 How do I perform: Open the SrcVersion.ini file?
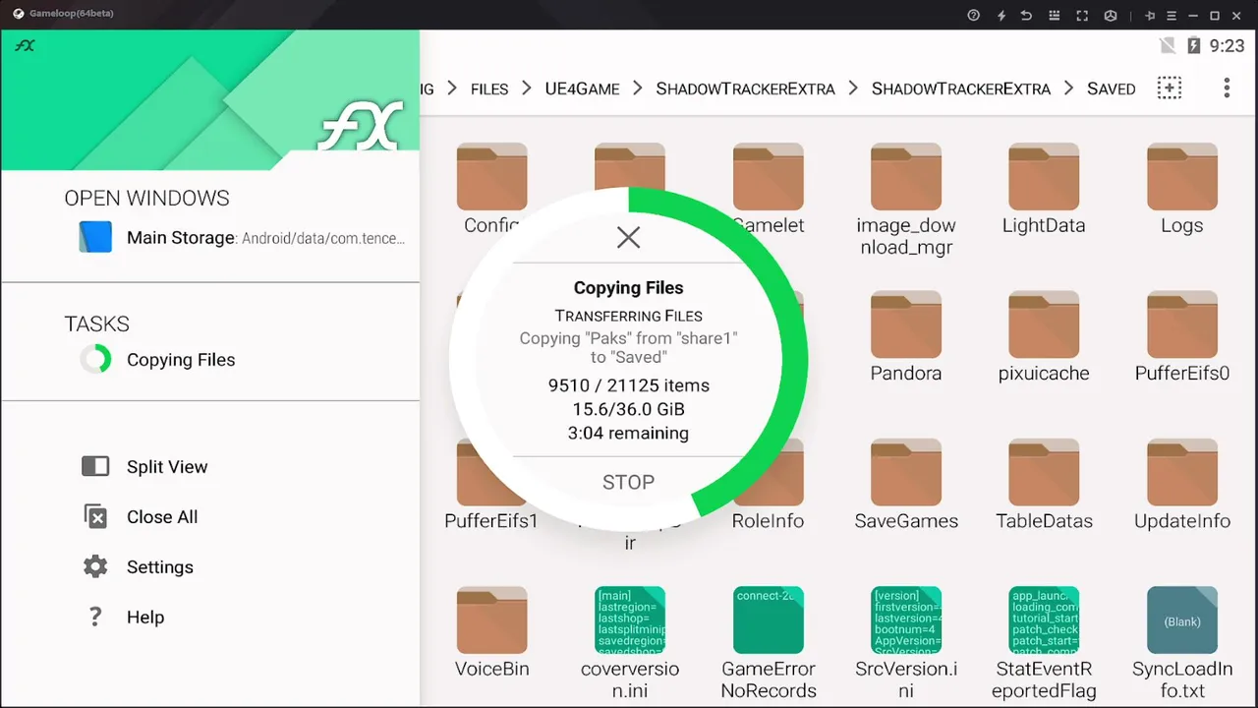[906, 643]
